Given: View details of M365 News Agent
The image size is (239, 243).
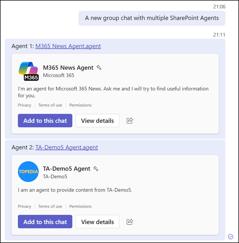Looking at the screenshot, I should click(x=98, y=121).
